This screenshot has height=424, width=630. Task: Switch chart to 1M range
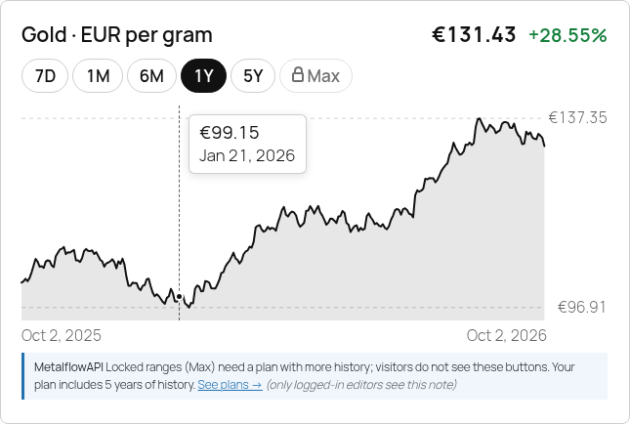pos(98,76)
